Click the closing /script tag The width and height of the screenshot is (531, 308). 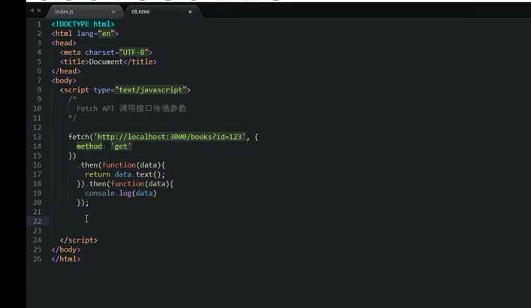point(79,240)
